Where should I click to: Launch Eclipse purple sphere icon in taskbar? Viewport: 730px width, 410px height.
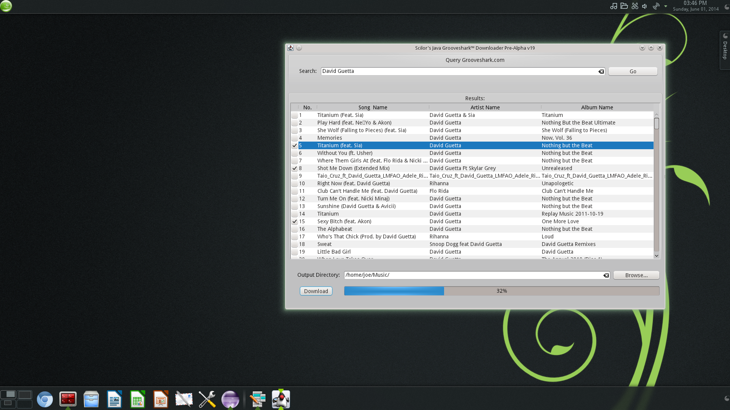click(230, 399)
